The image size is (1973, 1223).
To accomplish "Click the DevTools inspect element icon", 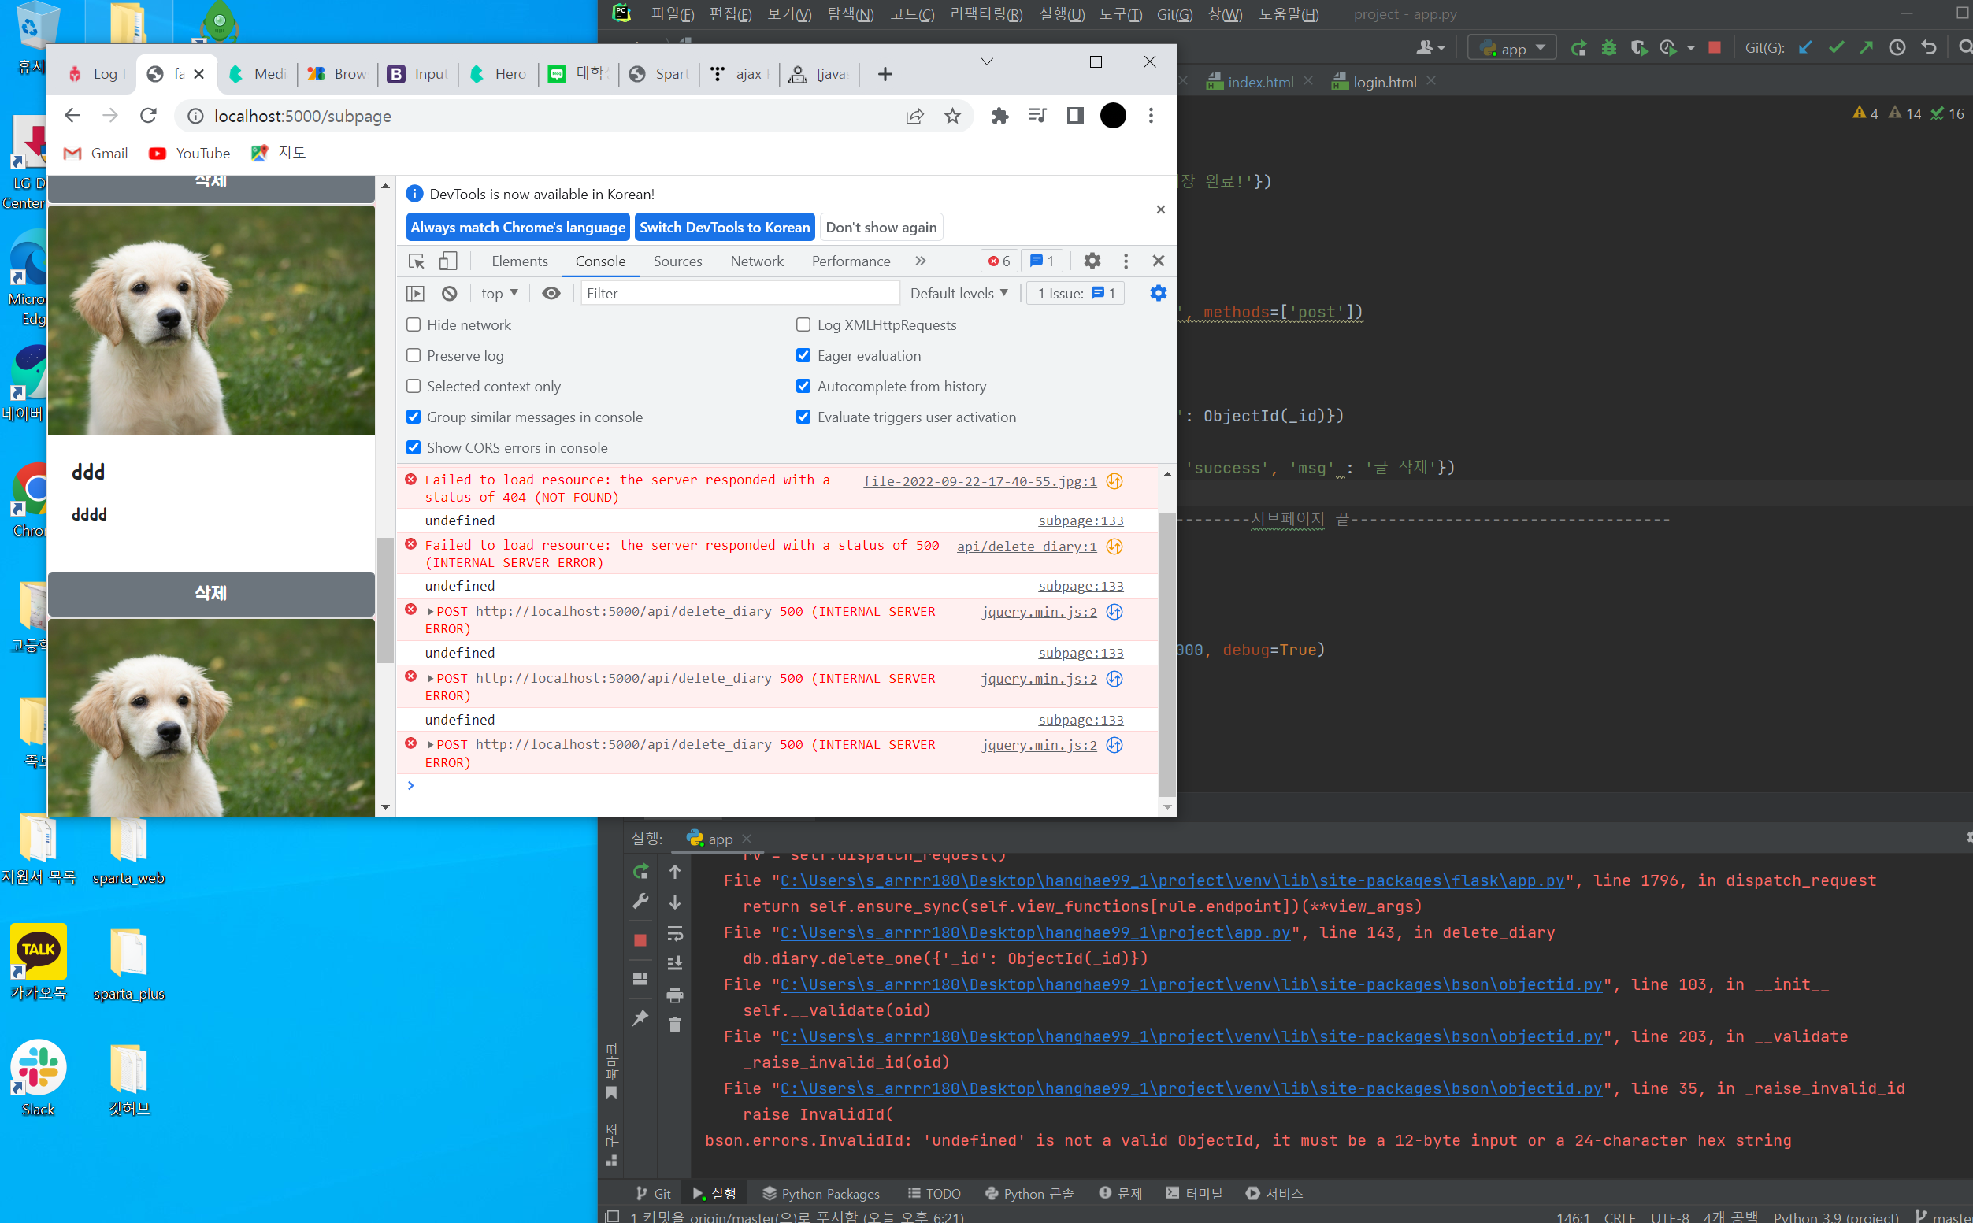I will pyautogui.click(x=417, y=261).
